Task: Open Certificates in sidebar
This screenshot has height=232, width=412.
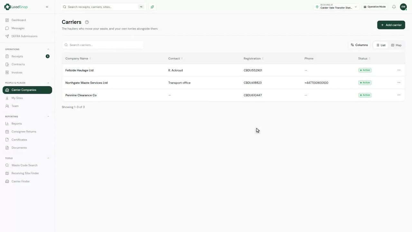Action: point(27,140)
